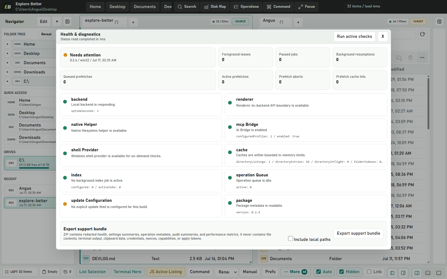Select the stacked horizontal split layout
447x279 pixels.
tap(428, 273)
